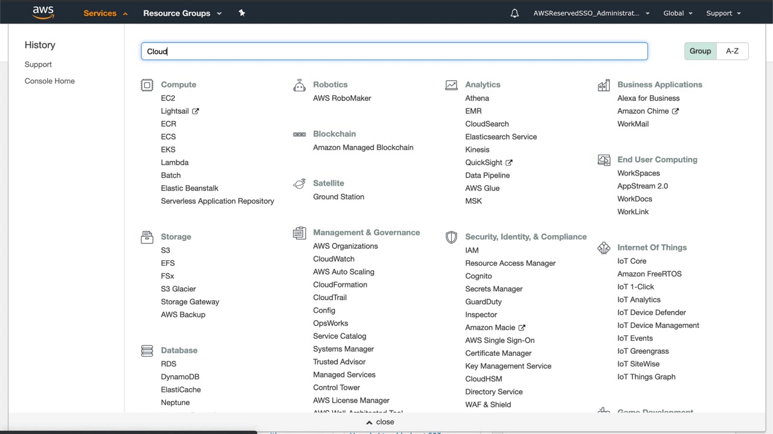Click the Robotics category robot icon
Image resolution: width=773 pixels, height=434 pixels.
point(299,85)
